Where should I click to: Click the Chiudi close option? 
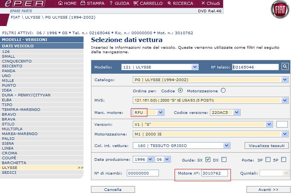pyautogui.click(x=210, y=3)
